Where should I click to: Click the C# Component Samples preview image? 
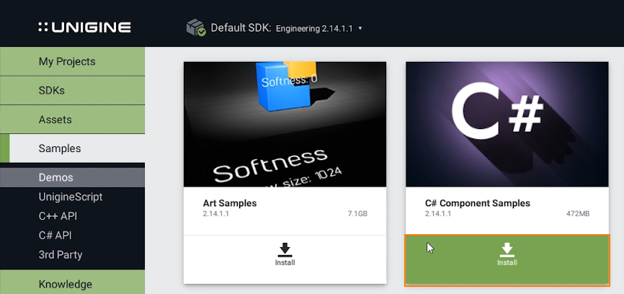pyautogui.click(x=507, y=124)
